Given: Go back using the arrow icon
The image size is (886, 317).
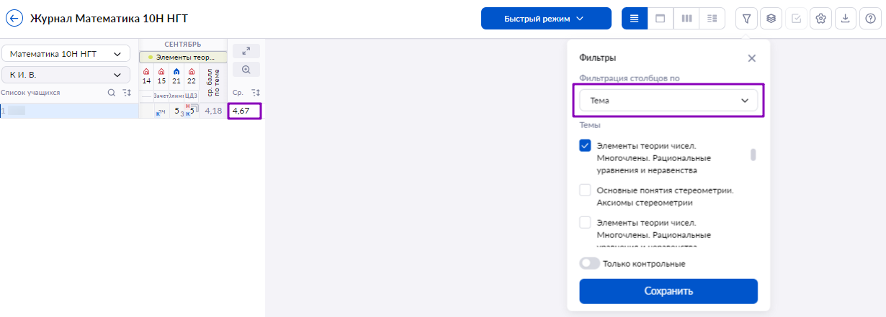Looking at the screenshot, I should 14,18.
